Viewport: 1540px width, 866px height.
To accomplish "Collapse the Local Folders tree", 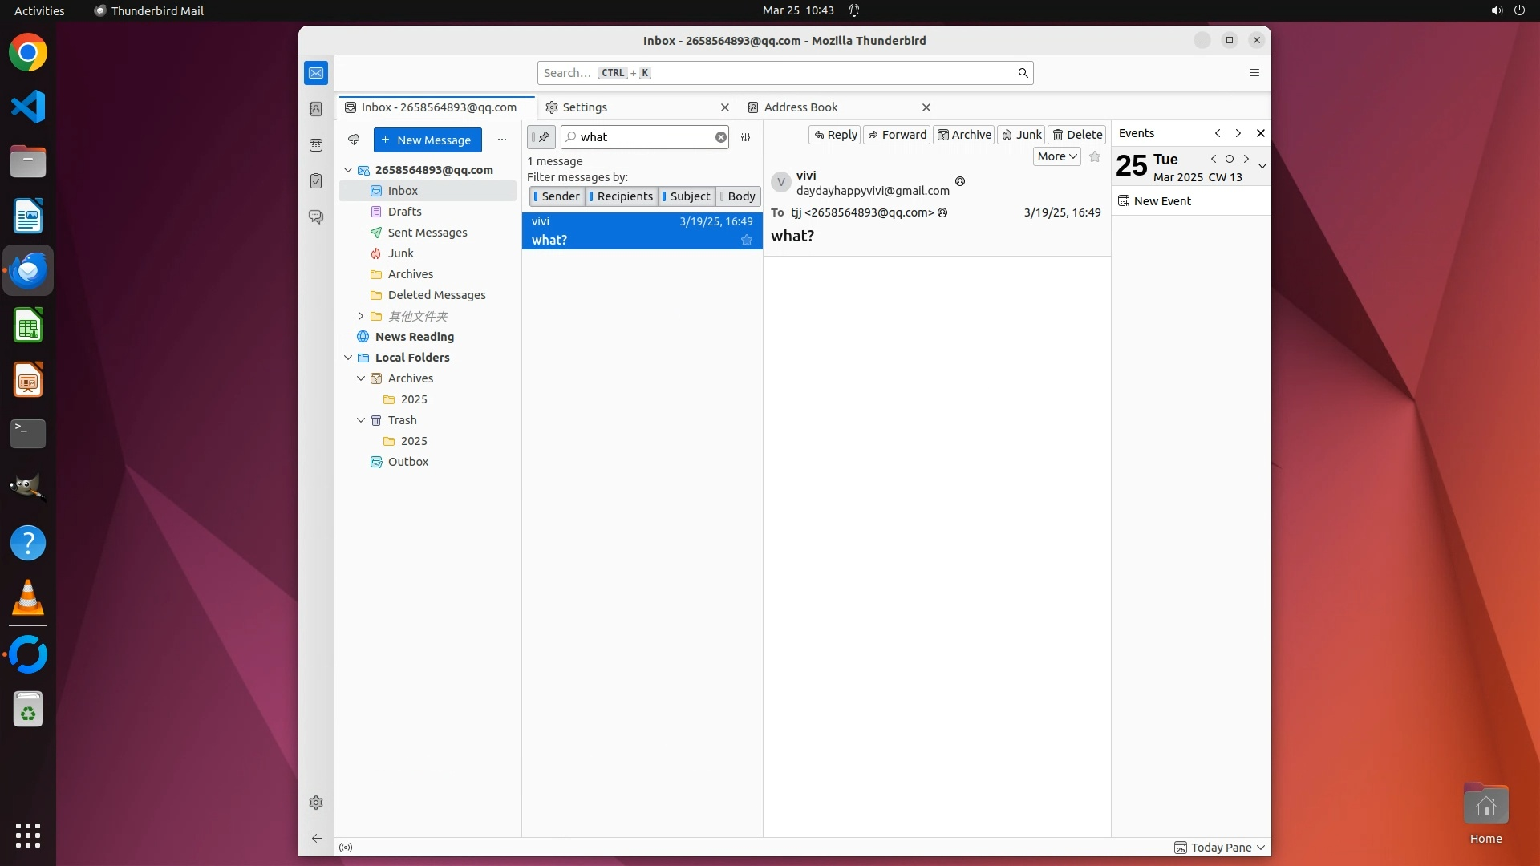I will click(x=348, y=358).
